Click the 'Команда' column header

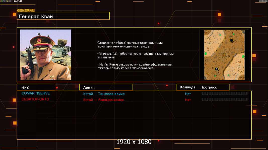188,87
